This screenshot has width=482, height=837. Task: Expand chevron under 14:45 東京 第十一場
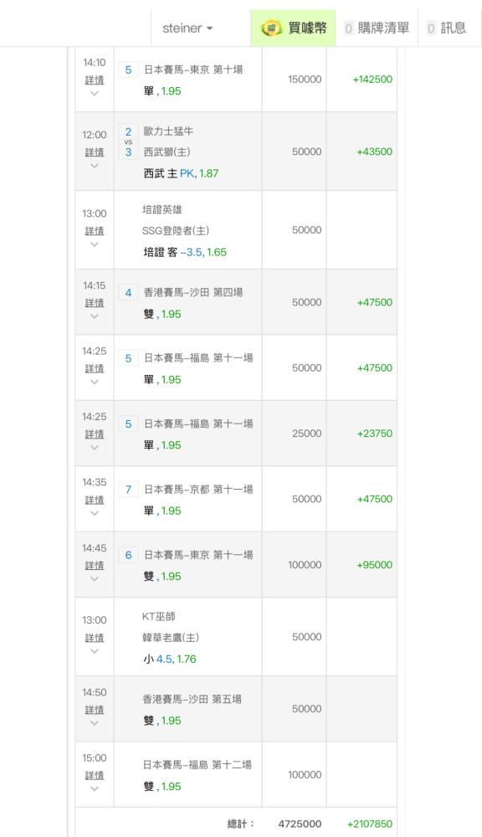pos(95,578)
